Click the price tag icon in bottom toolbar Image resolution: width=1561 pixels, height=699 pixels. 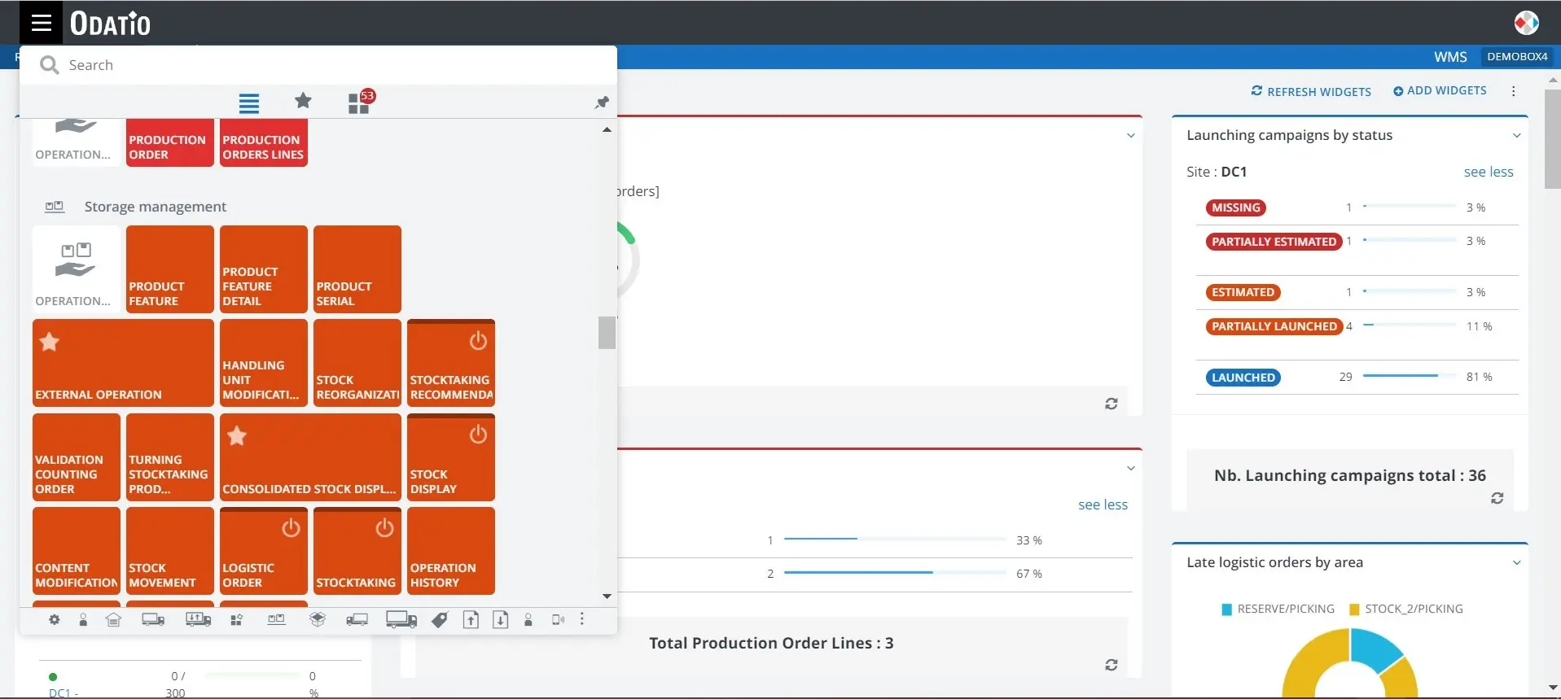440,620
